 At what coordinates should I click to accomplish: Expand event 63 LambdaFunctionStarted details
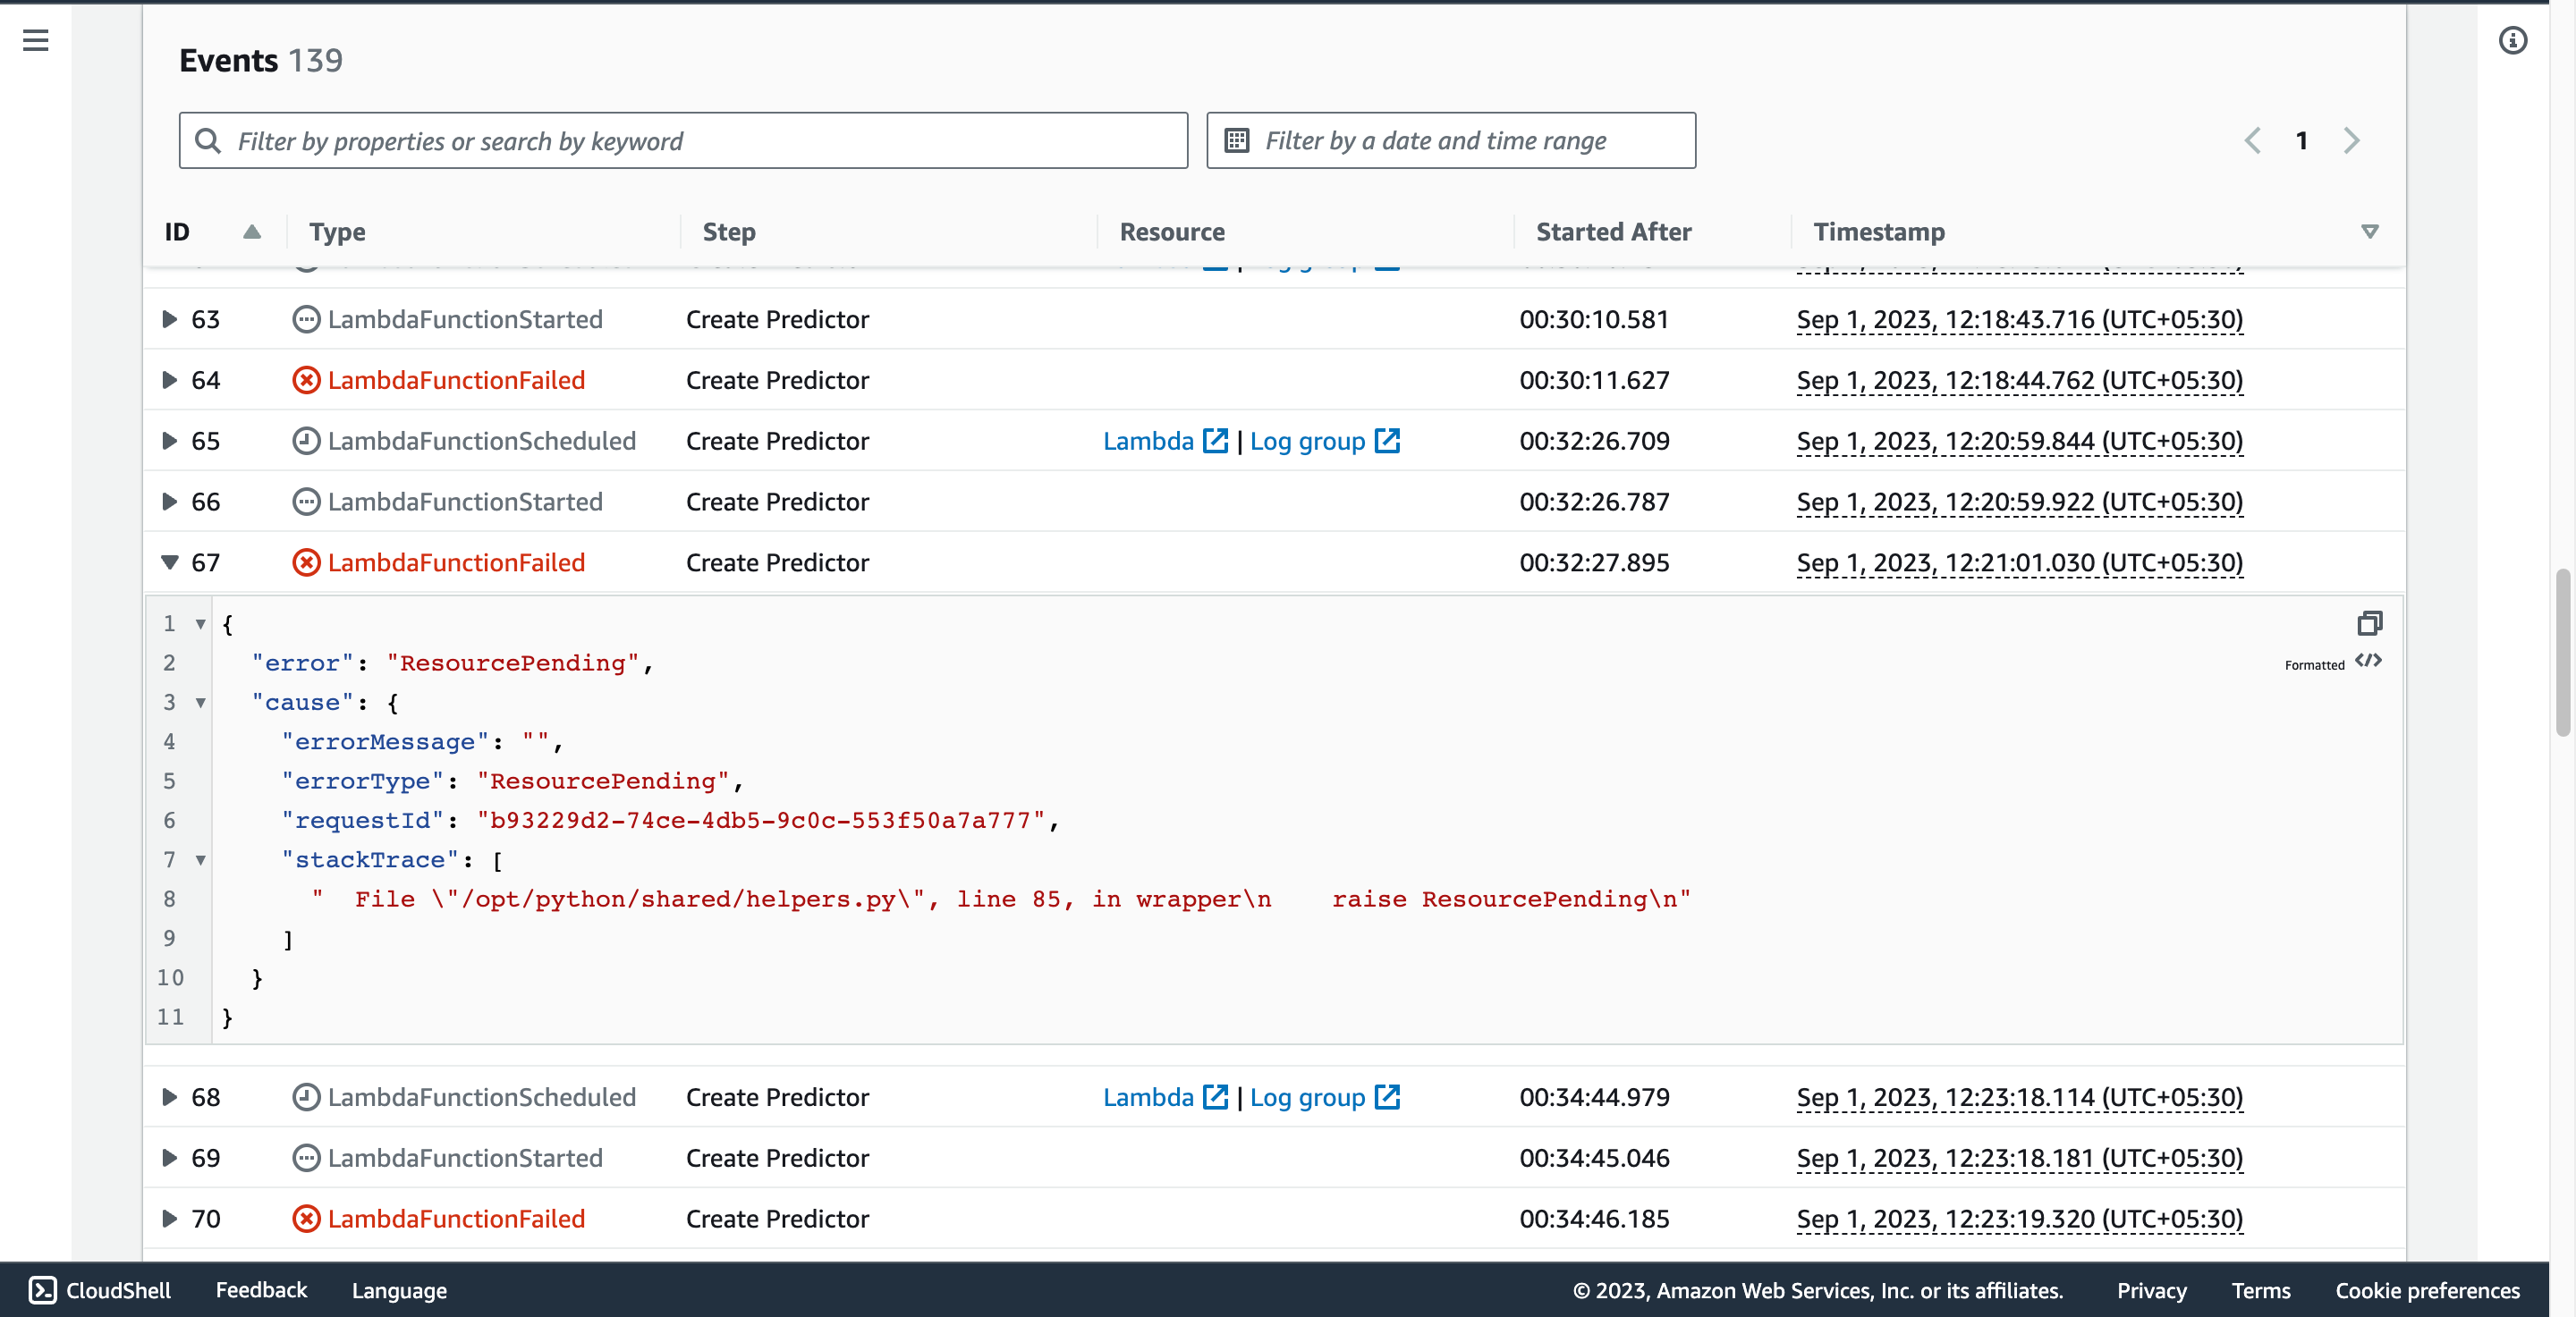click(169, 319)
